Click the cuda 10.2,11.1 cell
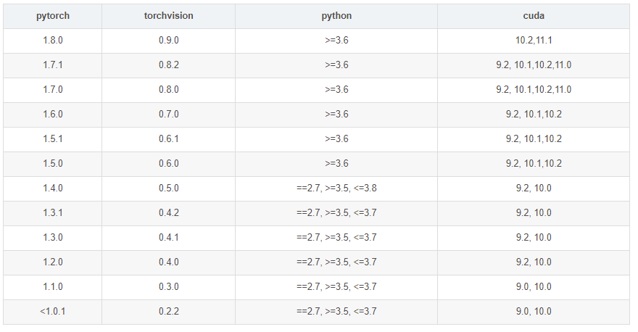 pyautogui.click(x=534, y=41)
